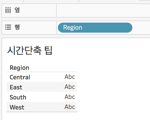Viewport: 150px width, 120px height.
Task: Click the Abc mark for Central
Action: click(x=70, y=77)
